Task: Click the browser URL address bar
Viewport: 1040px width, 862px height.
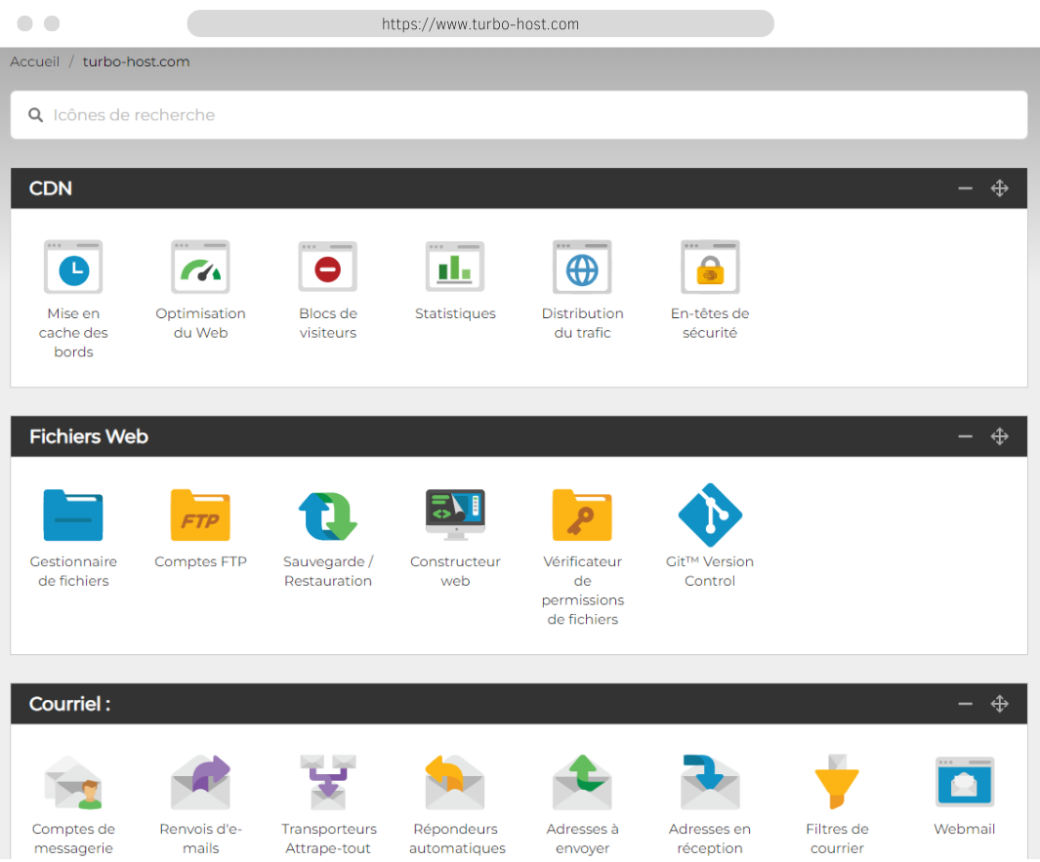Action: point(480,23)
